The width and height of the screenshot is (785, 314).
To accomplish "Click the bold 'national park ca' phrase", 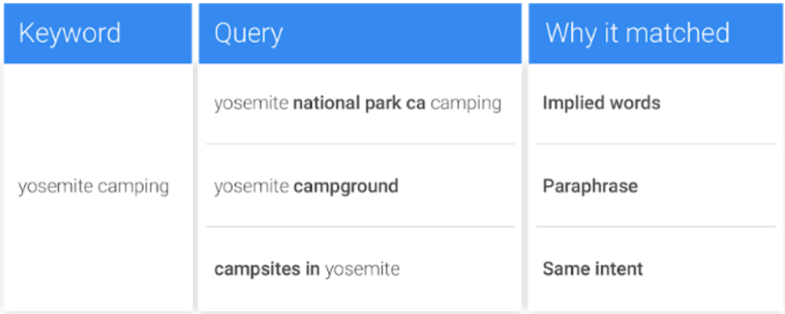I will [360, 103].
